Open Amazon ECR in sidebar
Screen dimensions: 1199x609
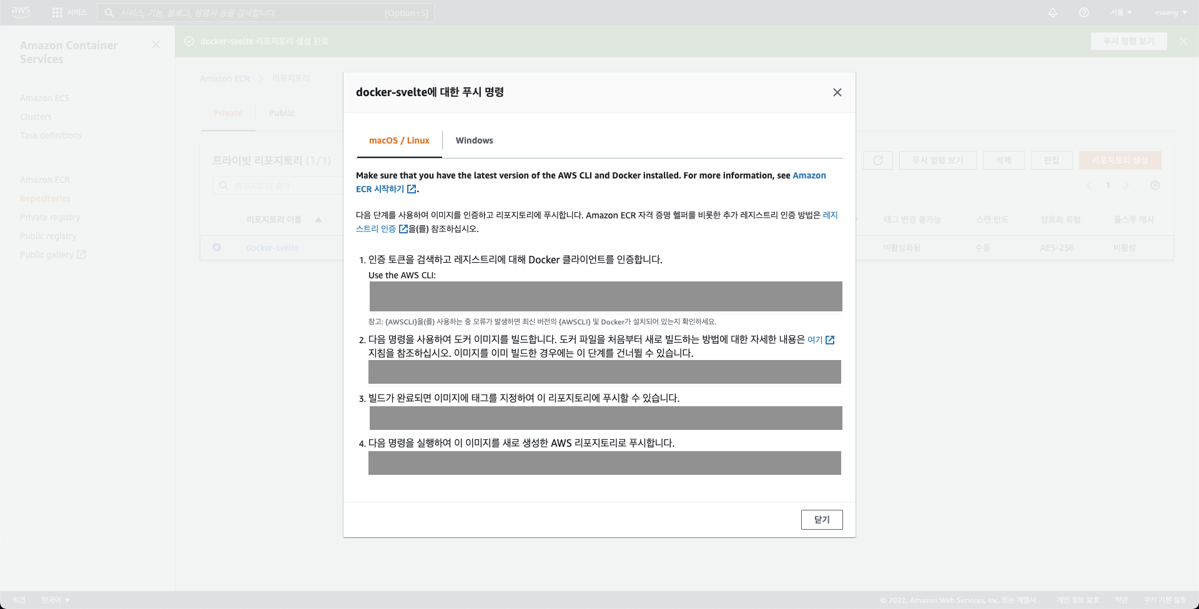(45, 180)
